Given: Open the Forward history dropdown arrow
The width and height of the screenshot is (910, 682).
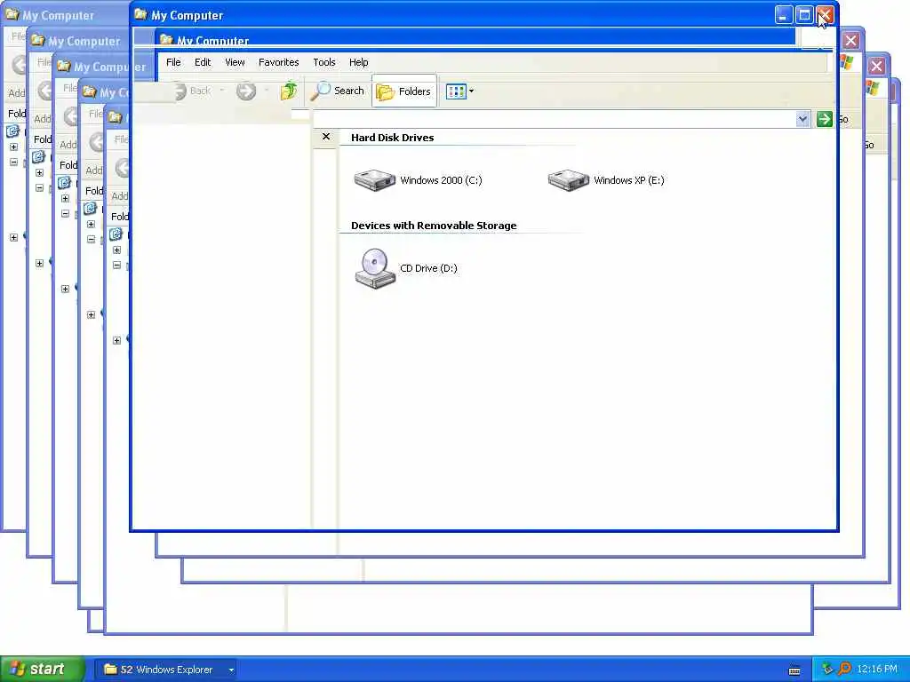Looking at the screenshot, I should 267,91.
